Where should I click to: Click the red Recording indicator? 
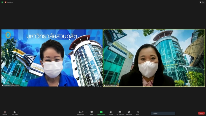(x=9, y=2)
